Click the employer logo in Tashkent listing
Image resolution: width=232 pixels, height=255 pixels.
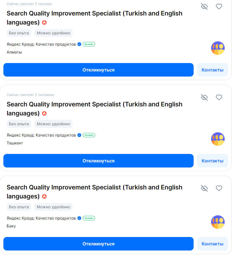(218, 139)
